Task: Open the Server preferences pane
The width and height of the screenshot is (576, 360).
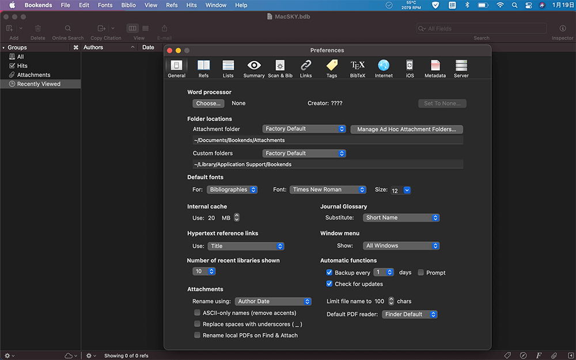Action: click(x=461, y=69)
